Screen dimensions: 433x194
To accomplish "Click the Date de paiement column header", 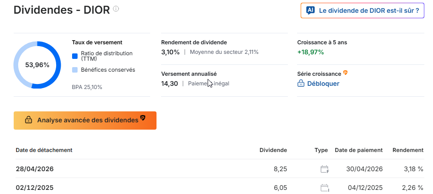I will pyautogui.click(x=359, y=150).
